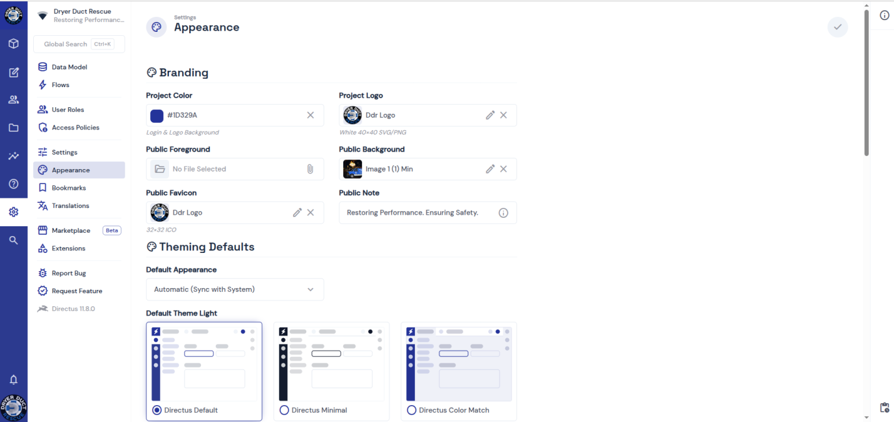Expand the Default Appearance dropdown
894x422 pixels.
coord(235,289)
